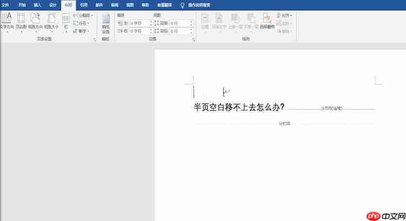Open the Paper Size (纸张大小) tool
Screen dimensions: 406x221
51,22
